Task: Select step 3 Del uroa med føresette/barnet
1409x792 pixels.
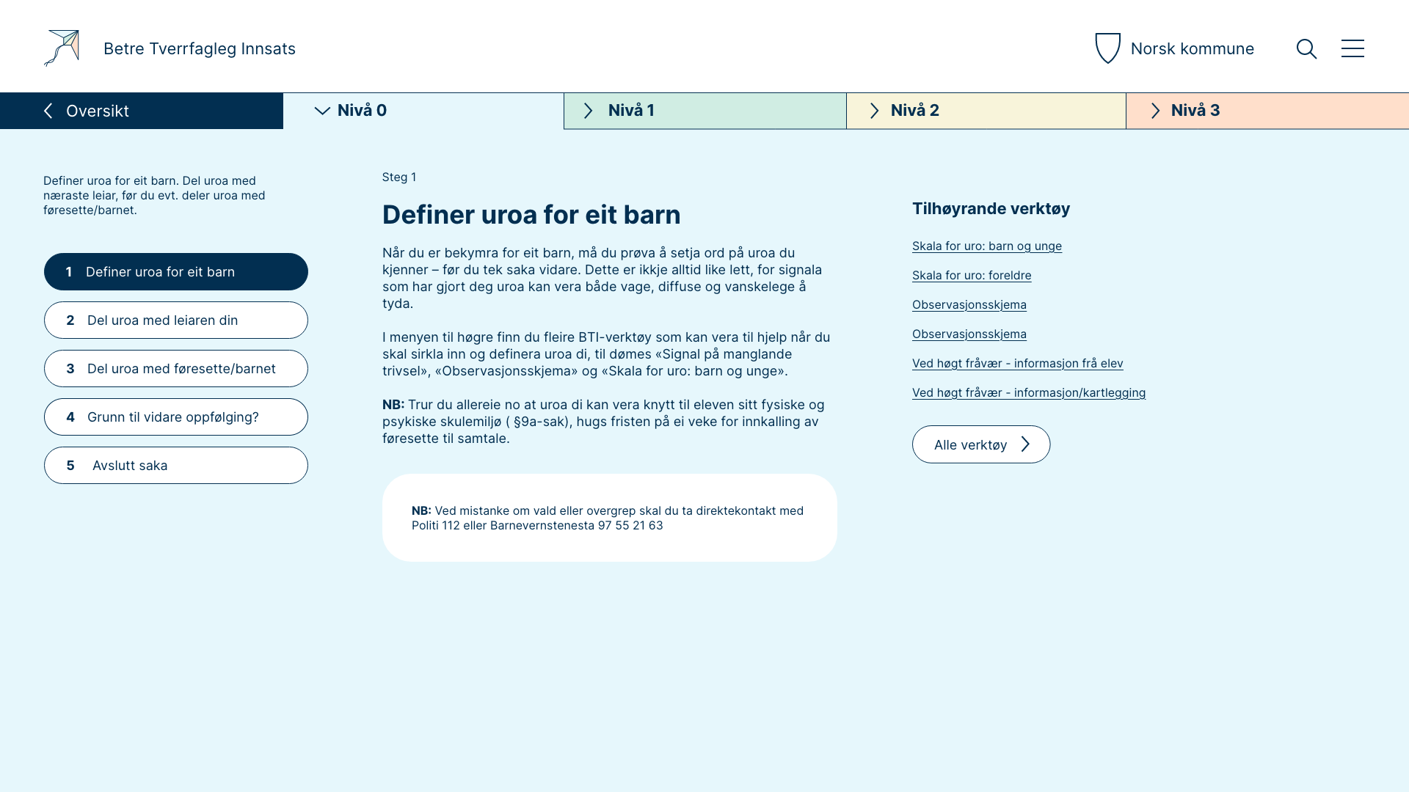Action: click(x=176, y=369)
